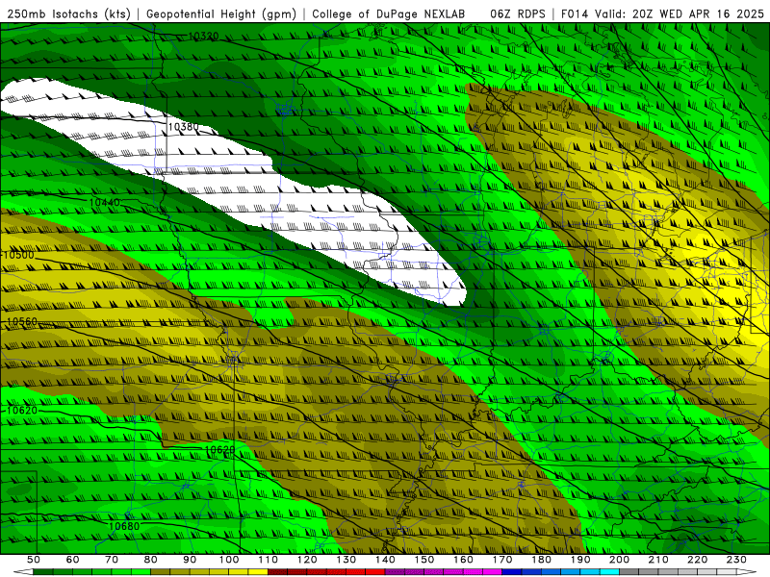770x577 pixels.
Task: Click the 10440 height contour label
Action: coord(104,202)
